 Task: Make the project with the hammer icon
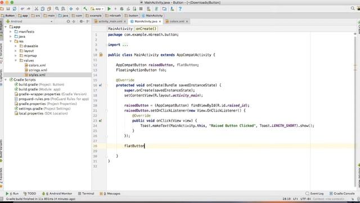[x=85, y=9]
